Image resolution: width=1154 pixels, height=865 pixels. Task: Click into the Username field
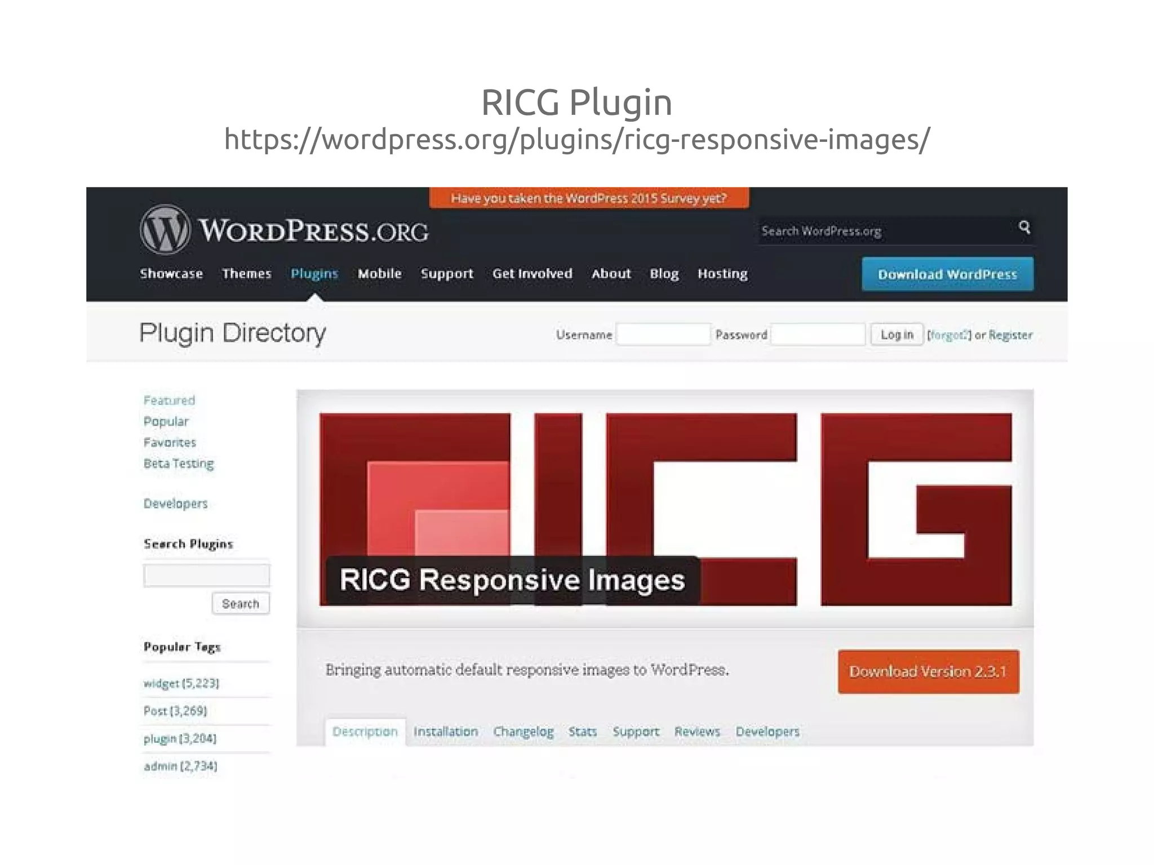tap(663, 335)
